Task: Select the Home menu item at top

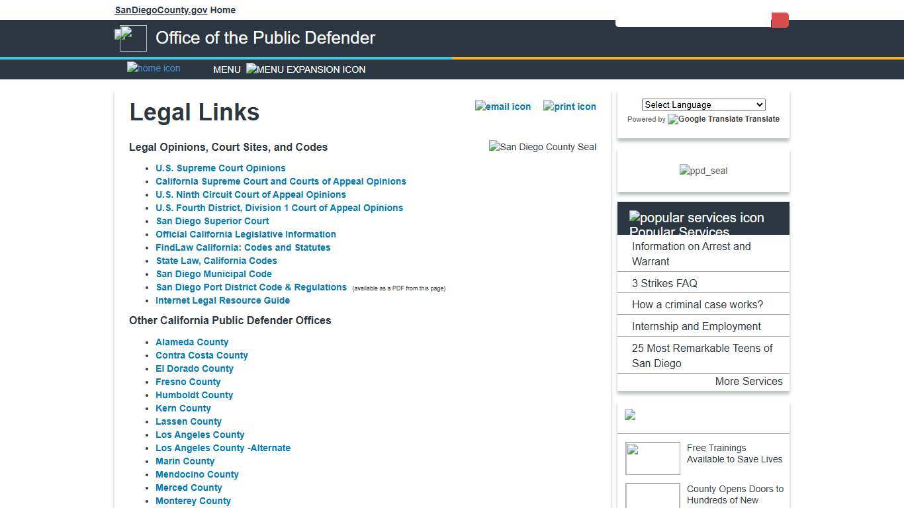Action: point(222,10)
